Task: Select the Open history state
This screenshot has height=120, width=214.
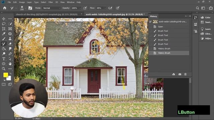Action: (x=169, y=27)
